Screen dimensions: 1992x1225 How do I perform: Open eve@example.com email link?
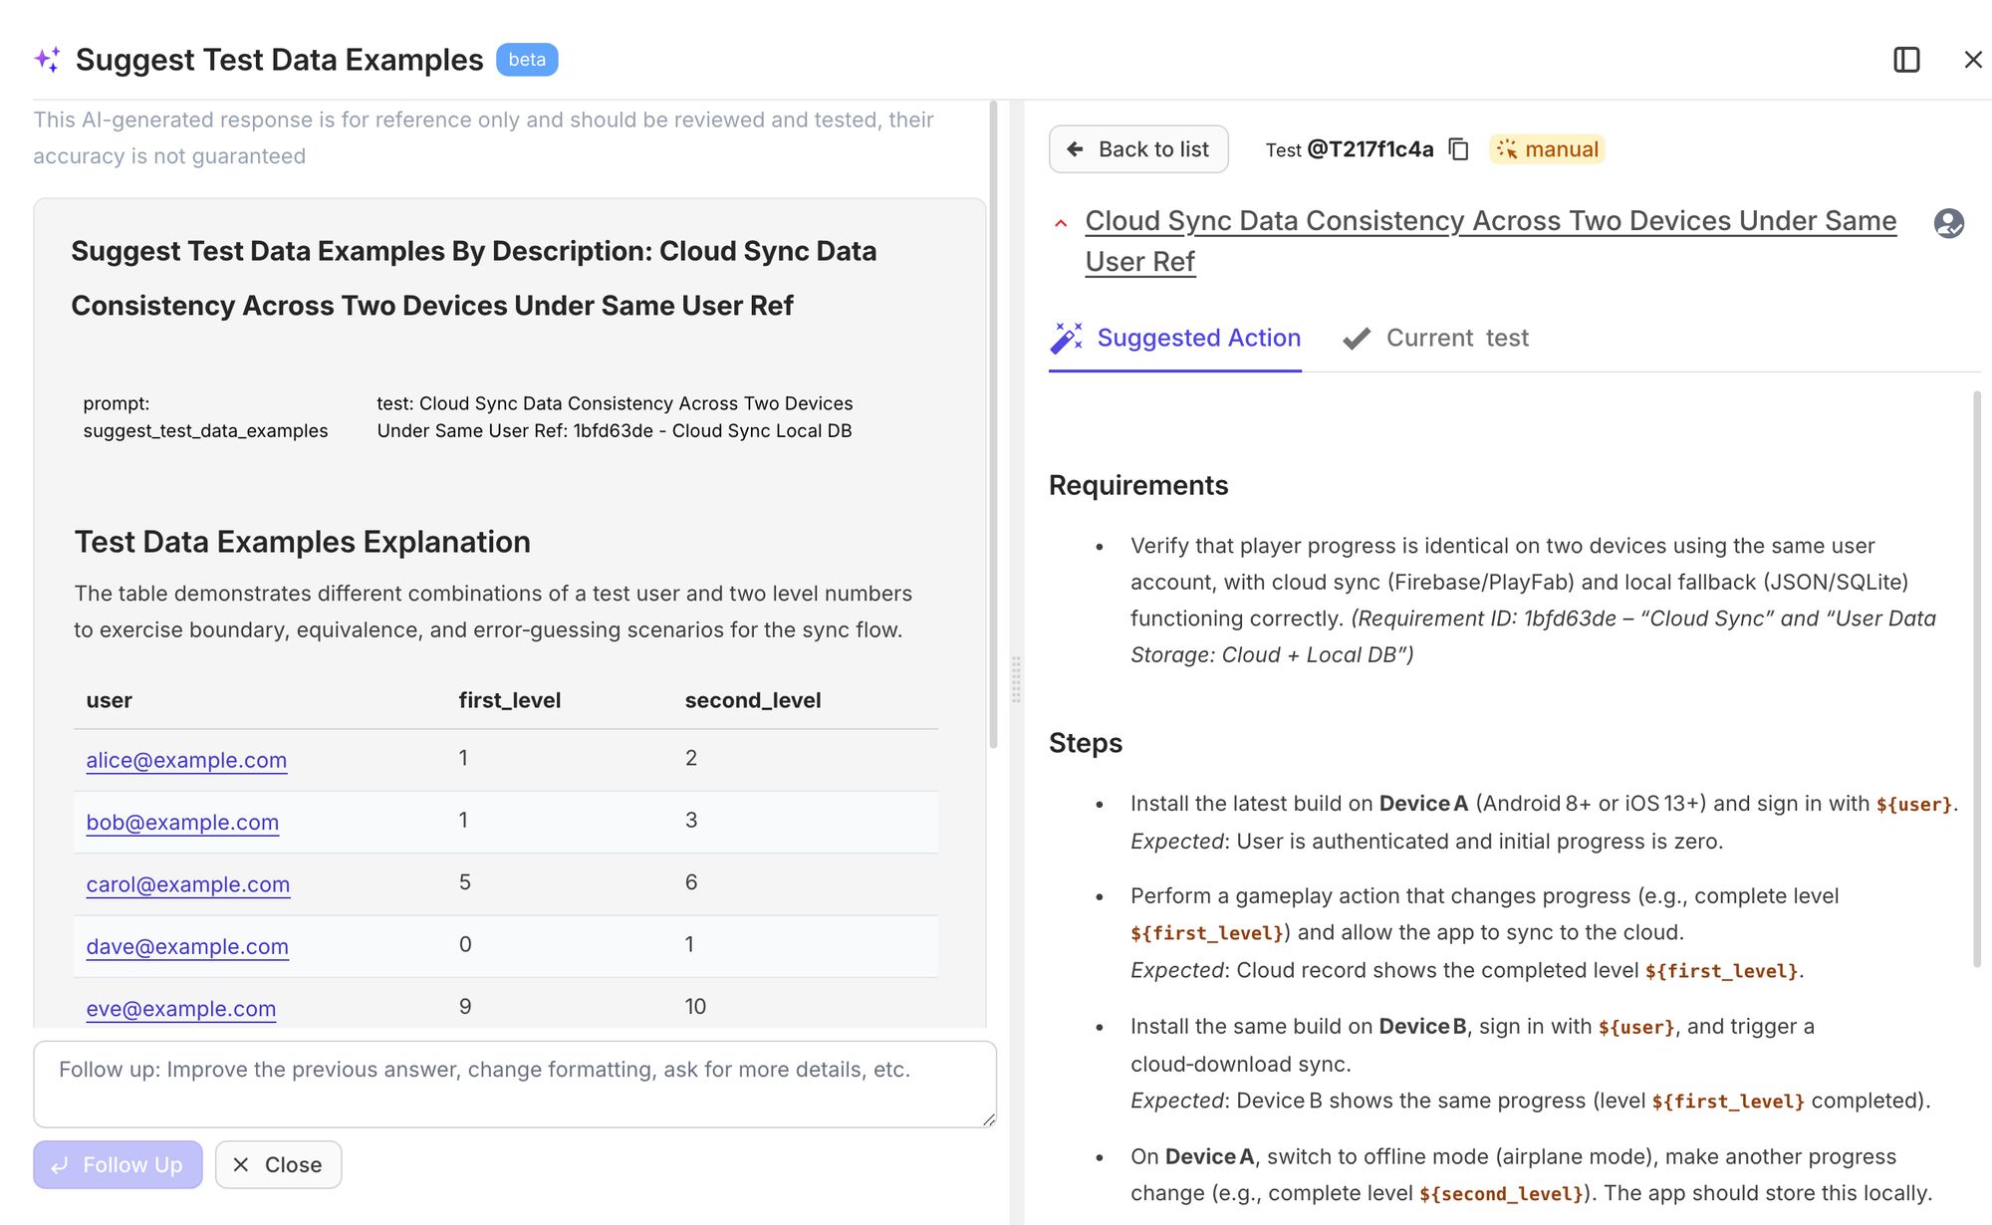181,1009
